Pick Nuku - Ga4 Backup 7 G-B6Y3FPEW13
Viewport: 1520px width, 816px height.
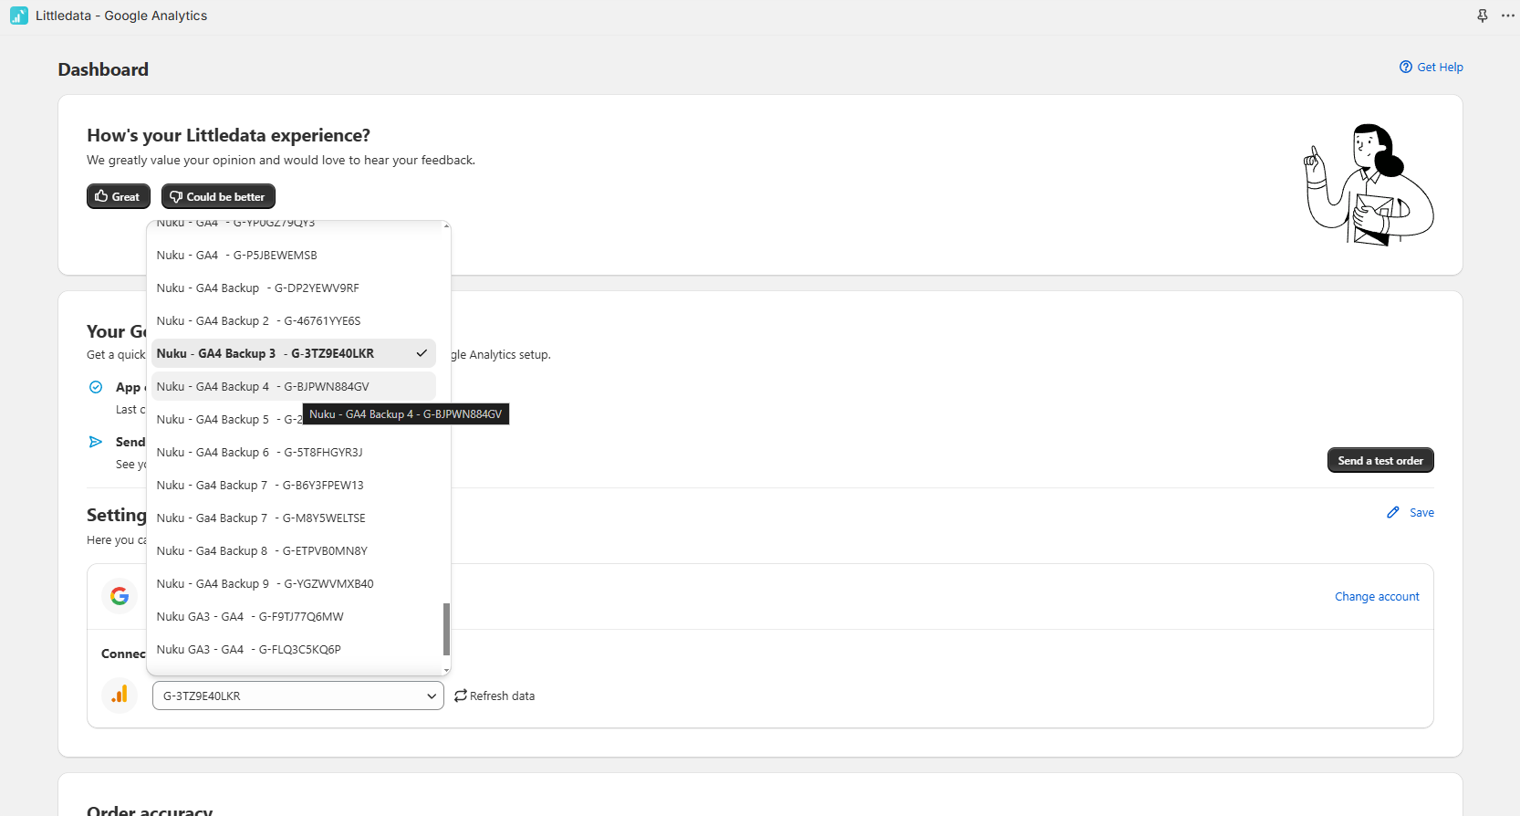[294, 485]
